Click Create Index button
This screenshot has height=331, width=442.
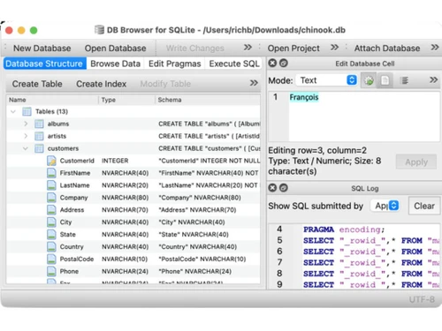coord(101,84)
